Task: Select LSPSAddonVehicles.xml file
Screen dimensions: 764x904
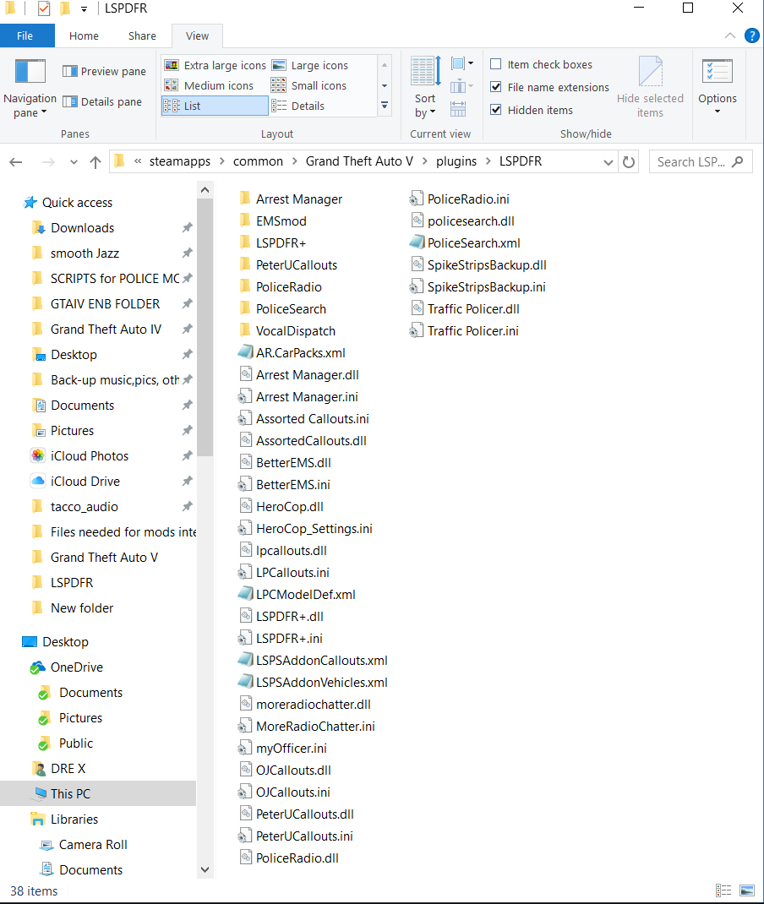Action: (x=313, y=683)
